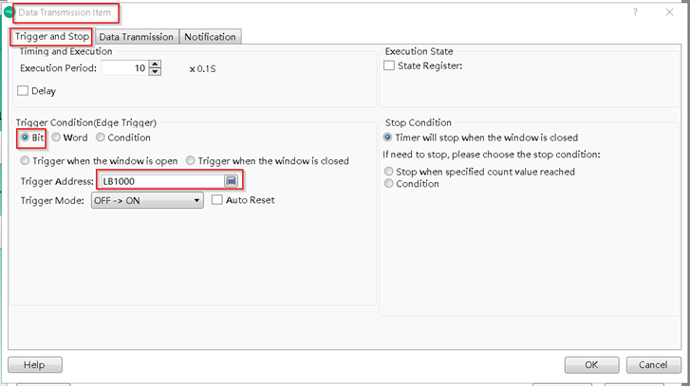This screenshot has width=690, height=386.
Task: Choose Trigger when the window is open
Action: click(25, 161)
